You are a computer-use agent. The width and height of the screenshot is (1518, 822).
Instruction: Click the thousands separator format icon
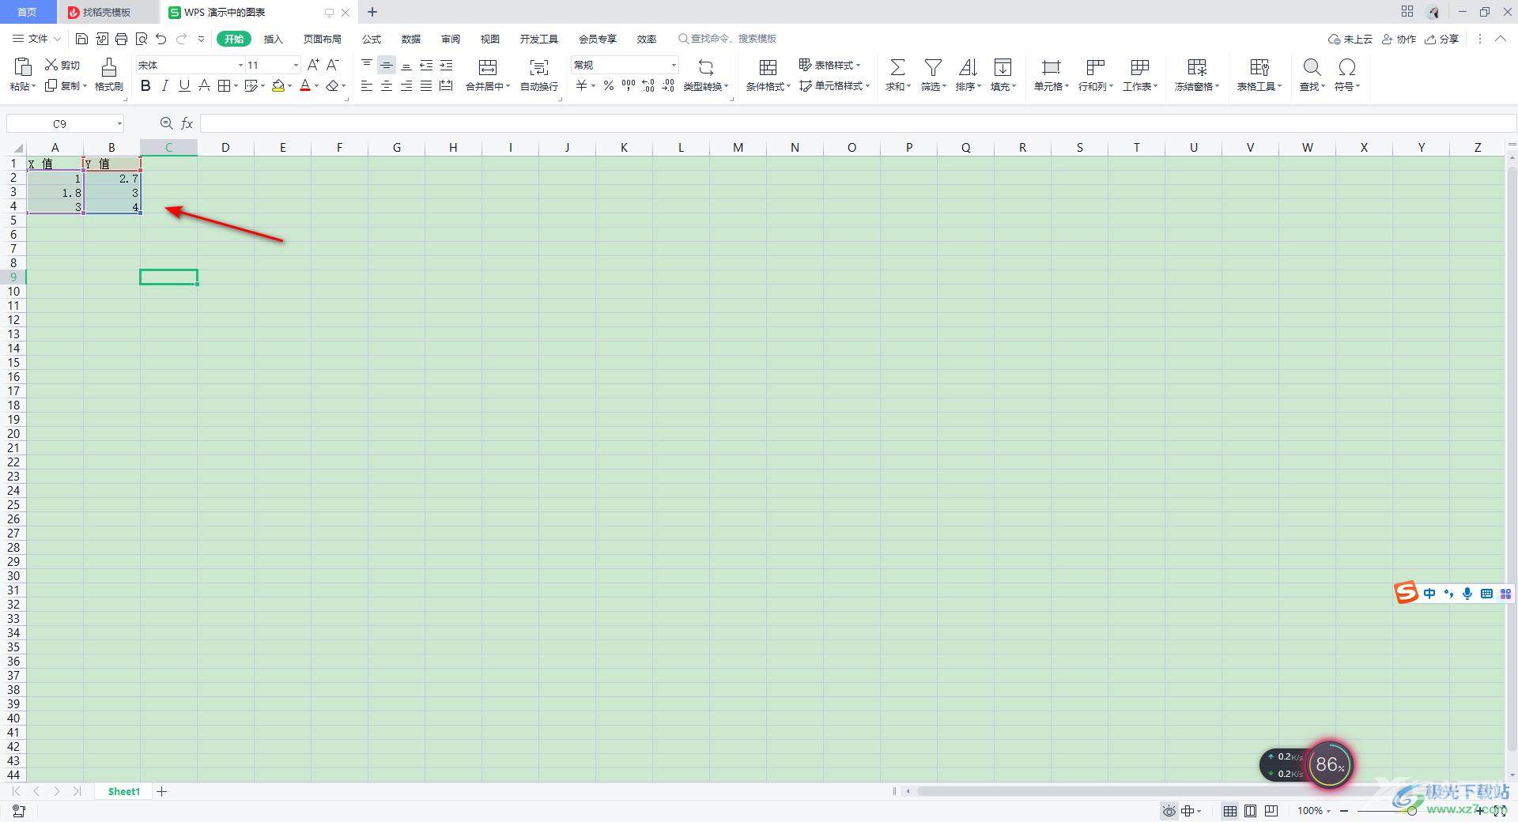coord(629,85)
